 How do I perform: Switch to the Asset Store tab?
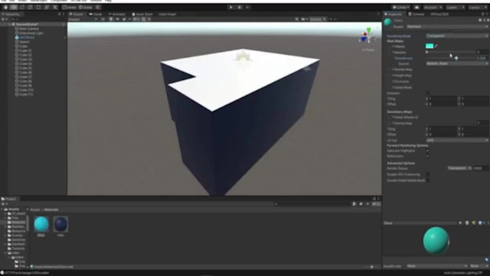pyautogui.click(x=142, y=14)
